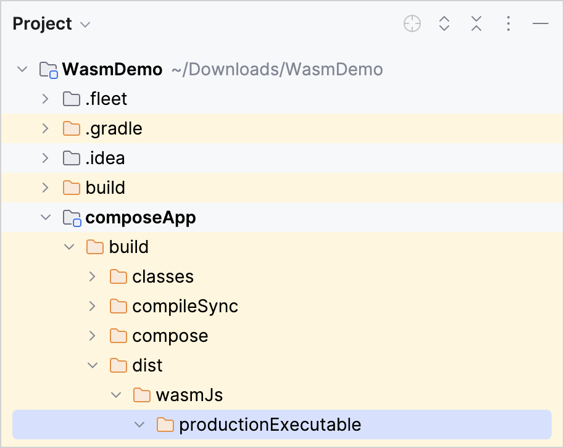Click the .gradle folder icon

pyautogui.click(x=72, y=128)
